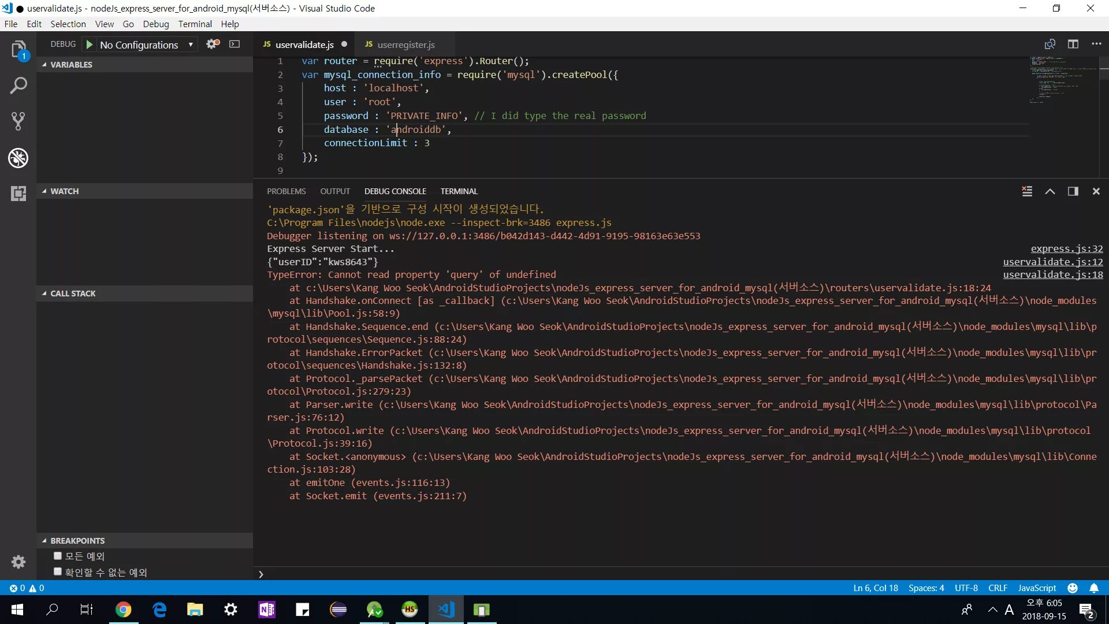
Task: Open the Search view in activity bar
Action: point(18,86)
